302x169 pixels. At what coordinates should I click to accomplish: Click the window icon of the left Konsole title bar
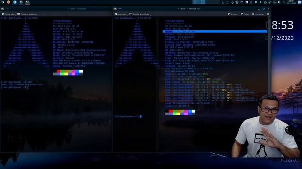point(2,9)
